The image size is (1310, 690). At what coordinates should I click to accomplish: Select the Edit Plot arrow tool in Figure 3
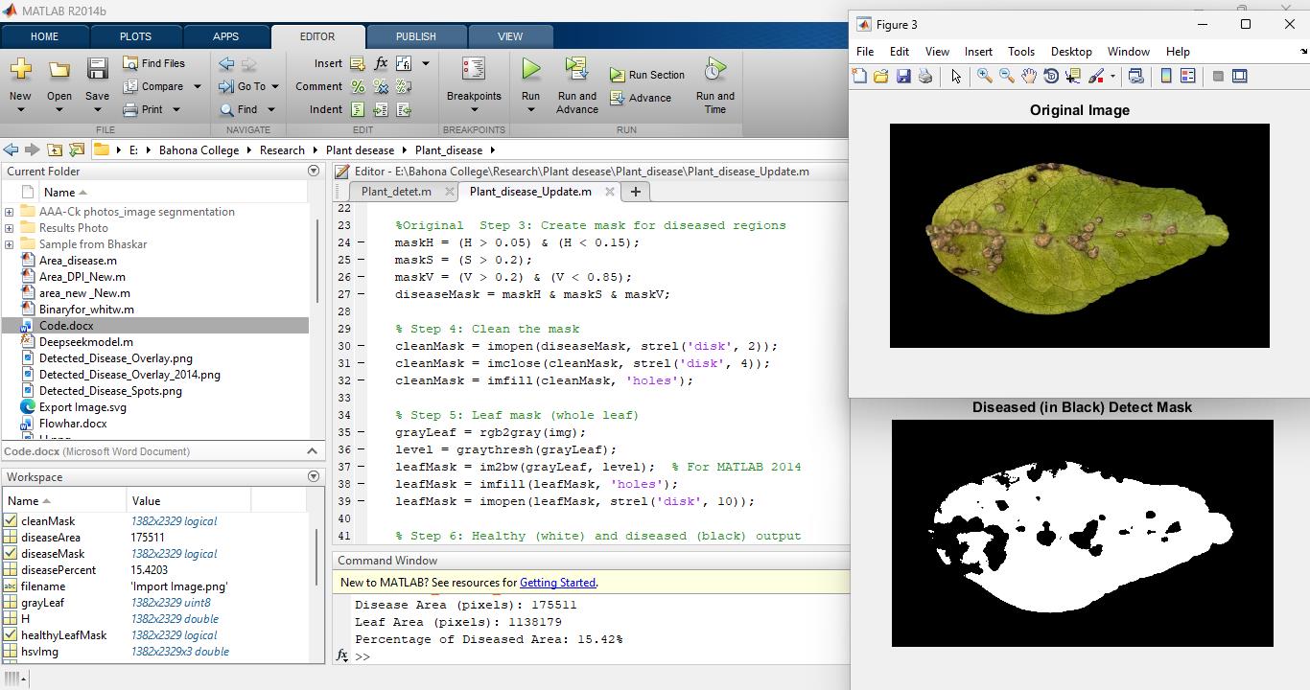(x=955, y=76)
